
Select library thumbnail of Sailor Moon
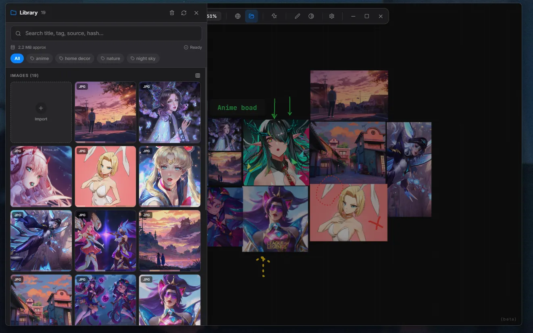pos(170,176)
